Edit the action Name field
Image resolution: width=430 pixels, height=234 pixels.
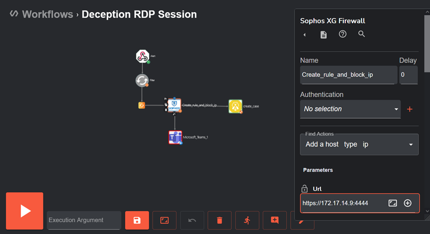(x=349, y=75)
